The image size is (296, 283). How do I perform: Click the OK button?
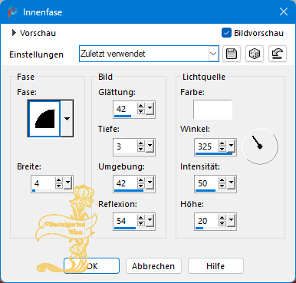[x=91, y=266]
